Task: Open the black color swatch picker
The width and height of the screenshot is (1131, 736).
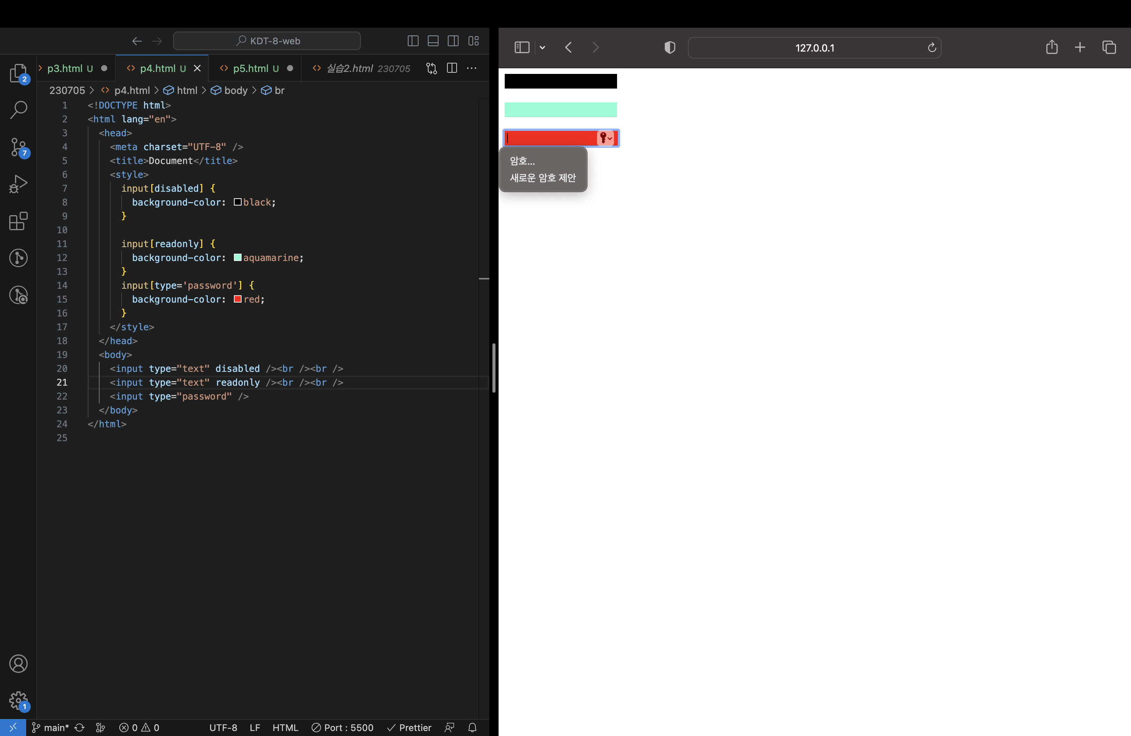Action: (x=238, y=202)
